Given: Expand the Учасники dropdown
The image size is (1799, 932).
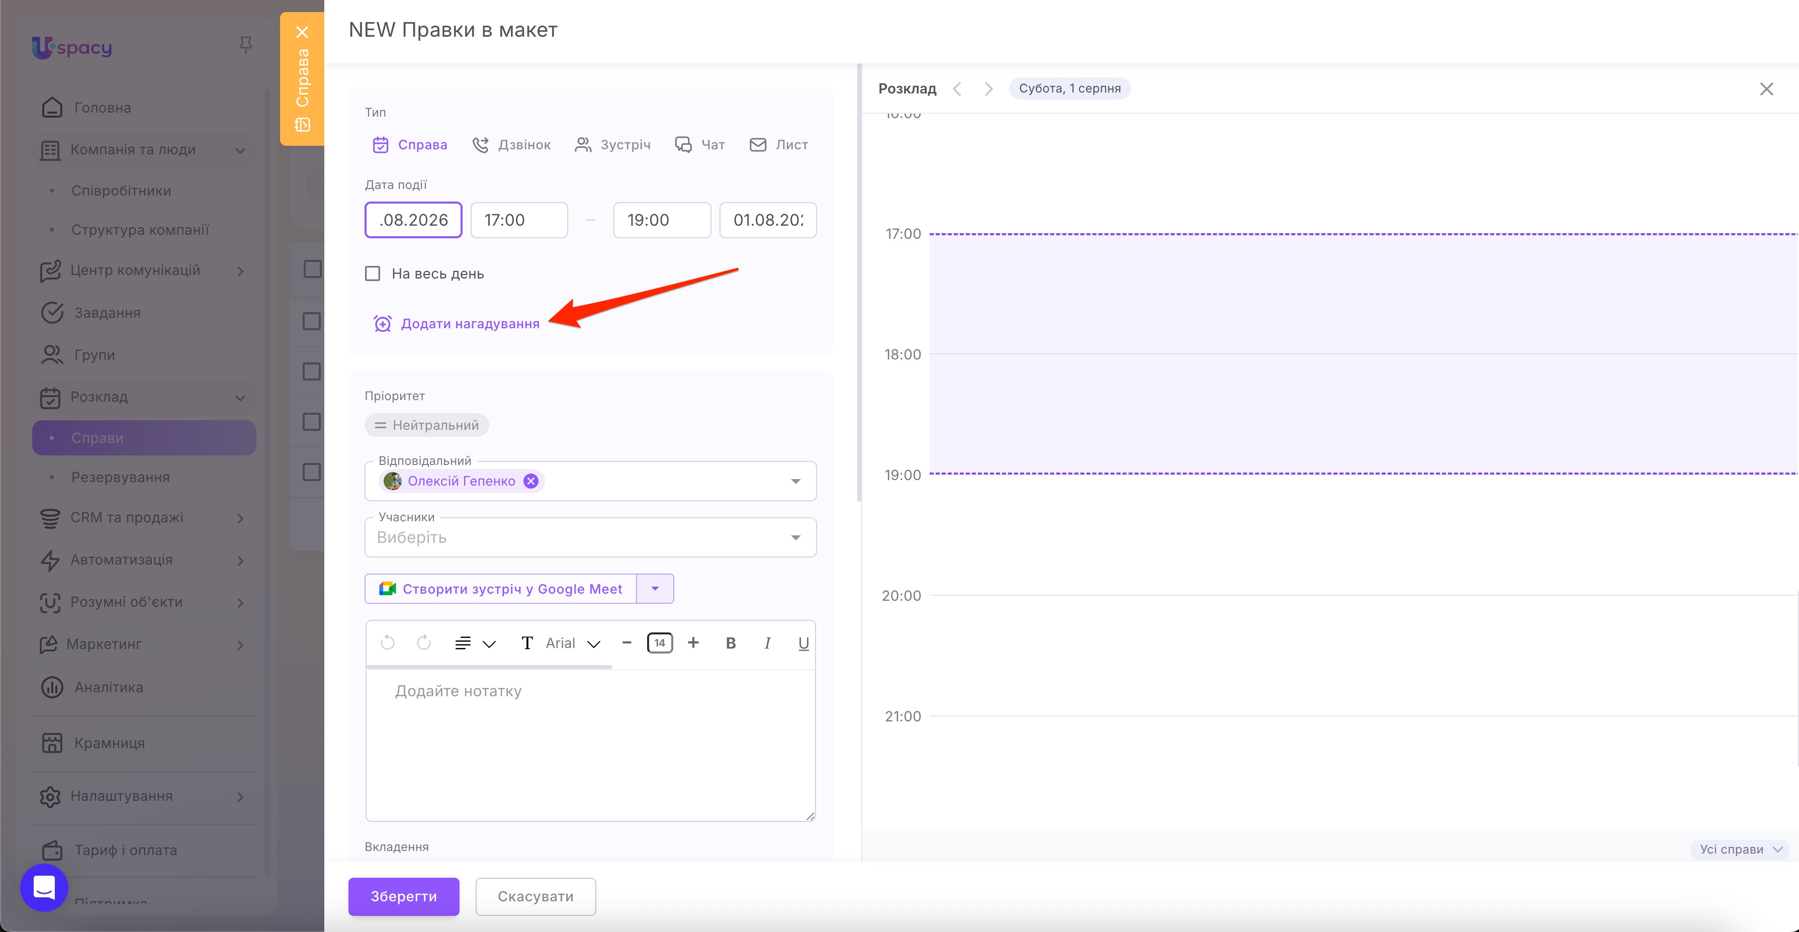Looking at the screenshot, I should 795,537.
